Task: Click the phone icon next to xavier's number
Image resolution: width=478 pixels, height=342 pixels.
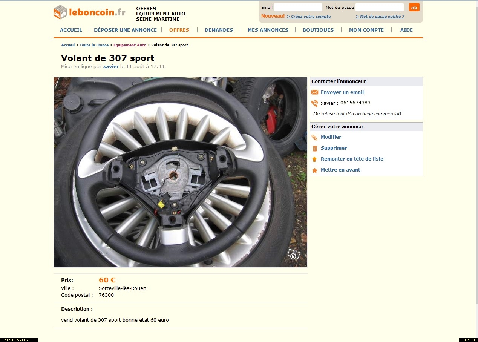Action: pyautogui.click(x=314, y=103)
